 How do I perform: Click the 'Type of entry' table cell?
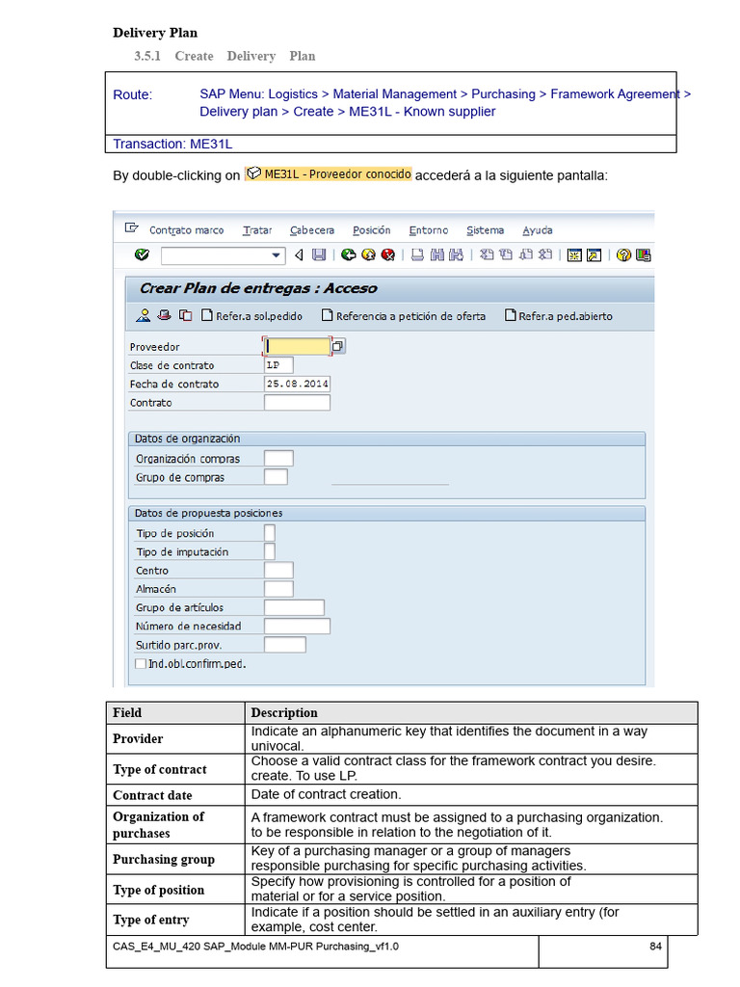(175, 920)
